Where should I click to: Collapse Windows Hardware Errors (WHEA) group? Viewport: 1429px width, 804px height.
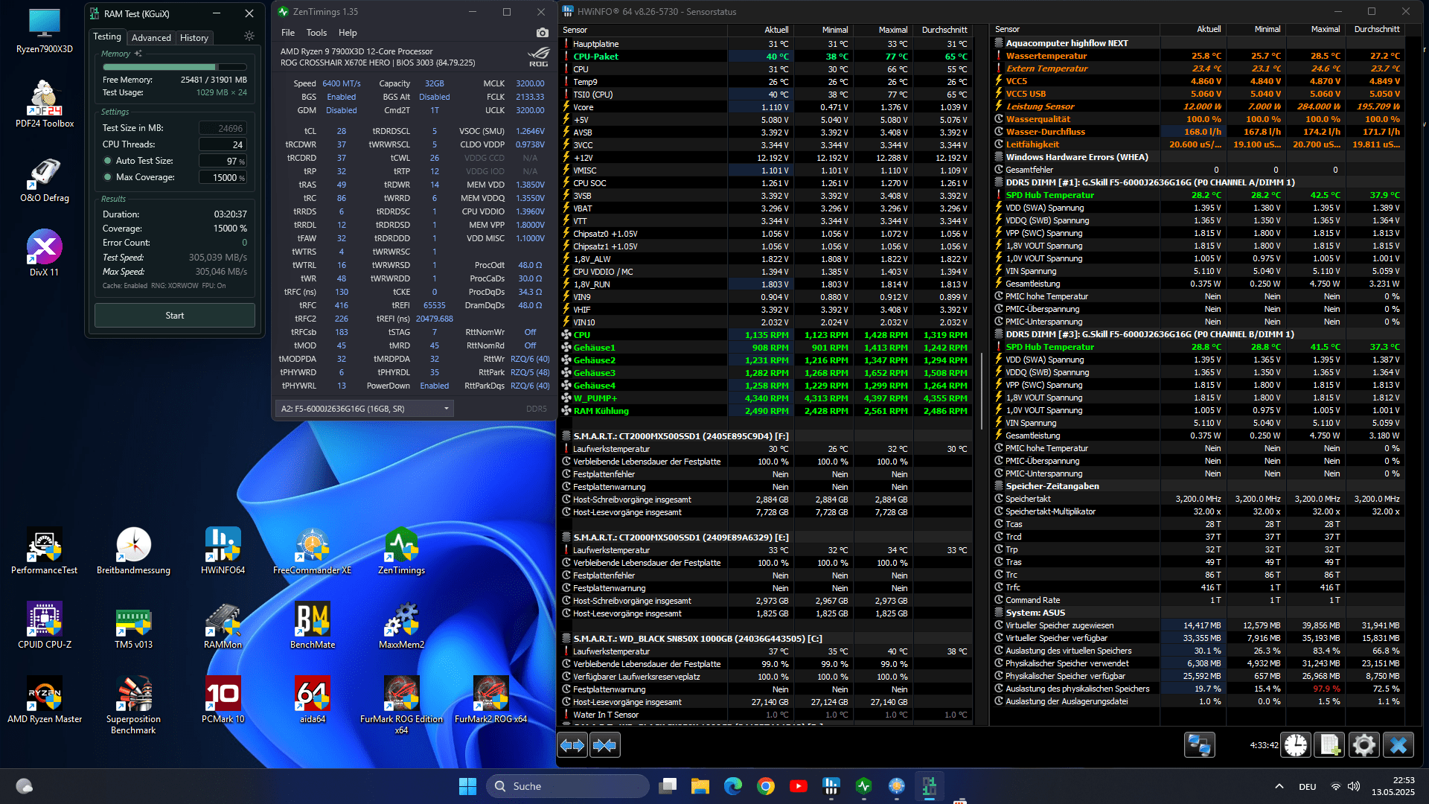click(x=1000, y=157)
